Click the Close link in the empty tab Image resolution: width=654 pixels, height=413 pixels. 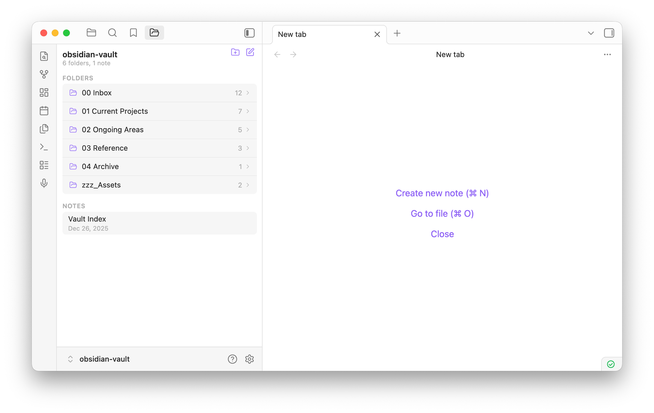[442, 234]
